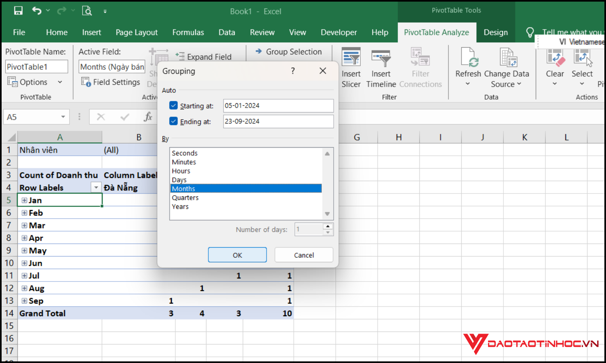Cancel the Grouping dialog
The width and height of the screenshot is (606, 363).
(x=303, y=255)
